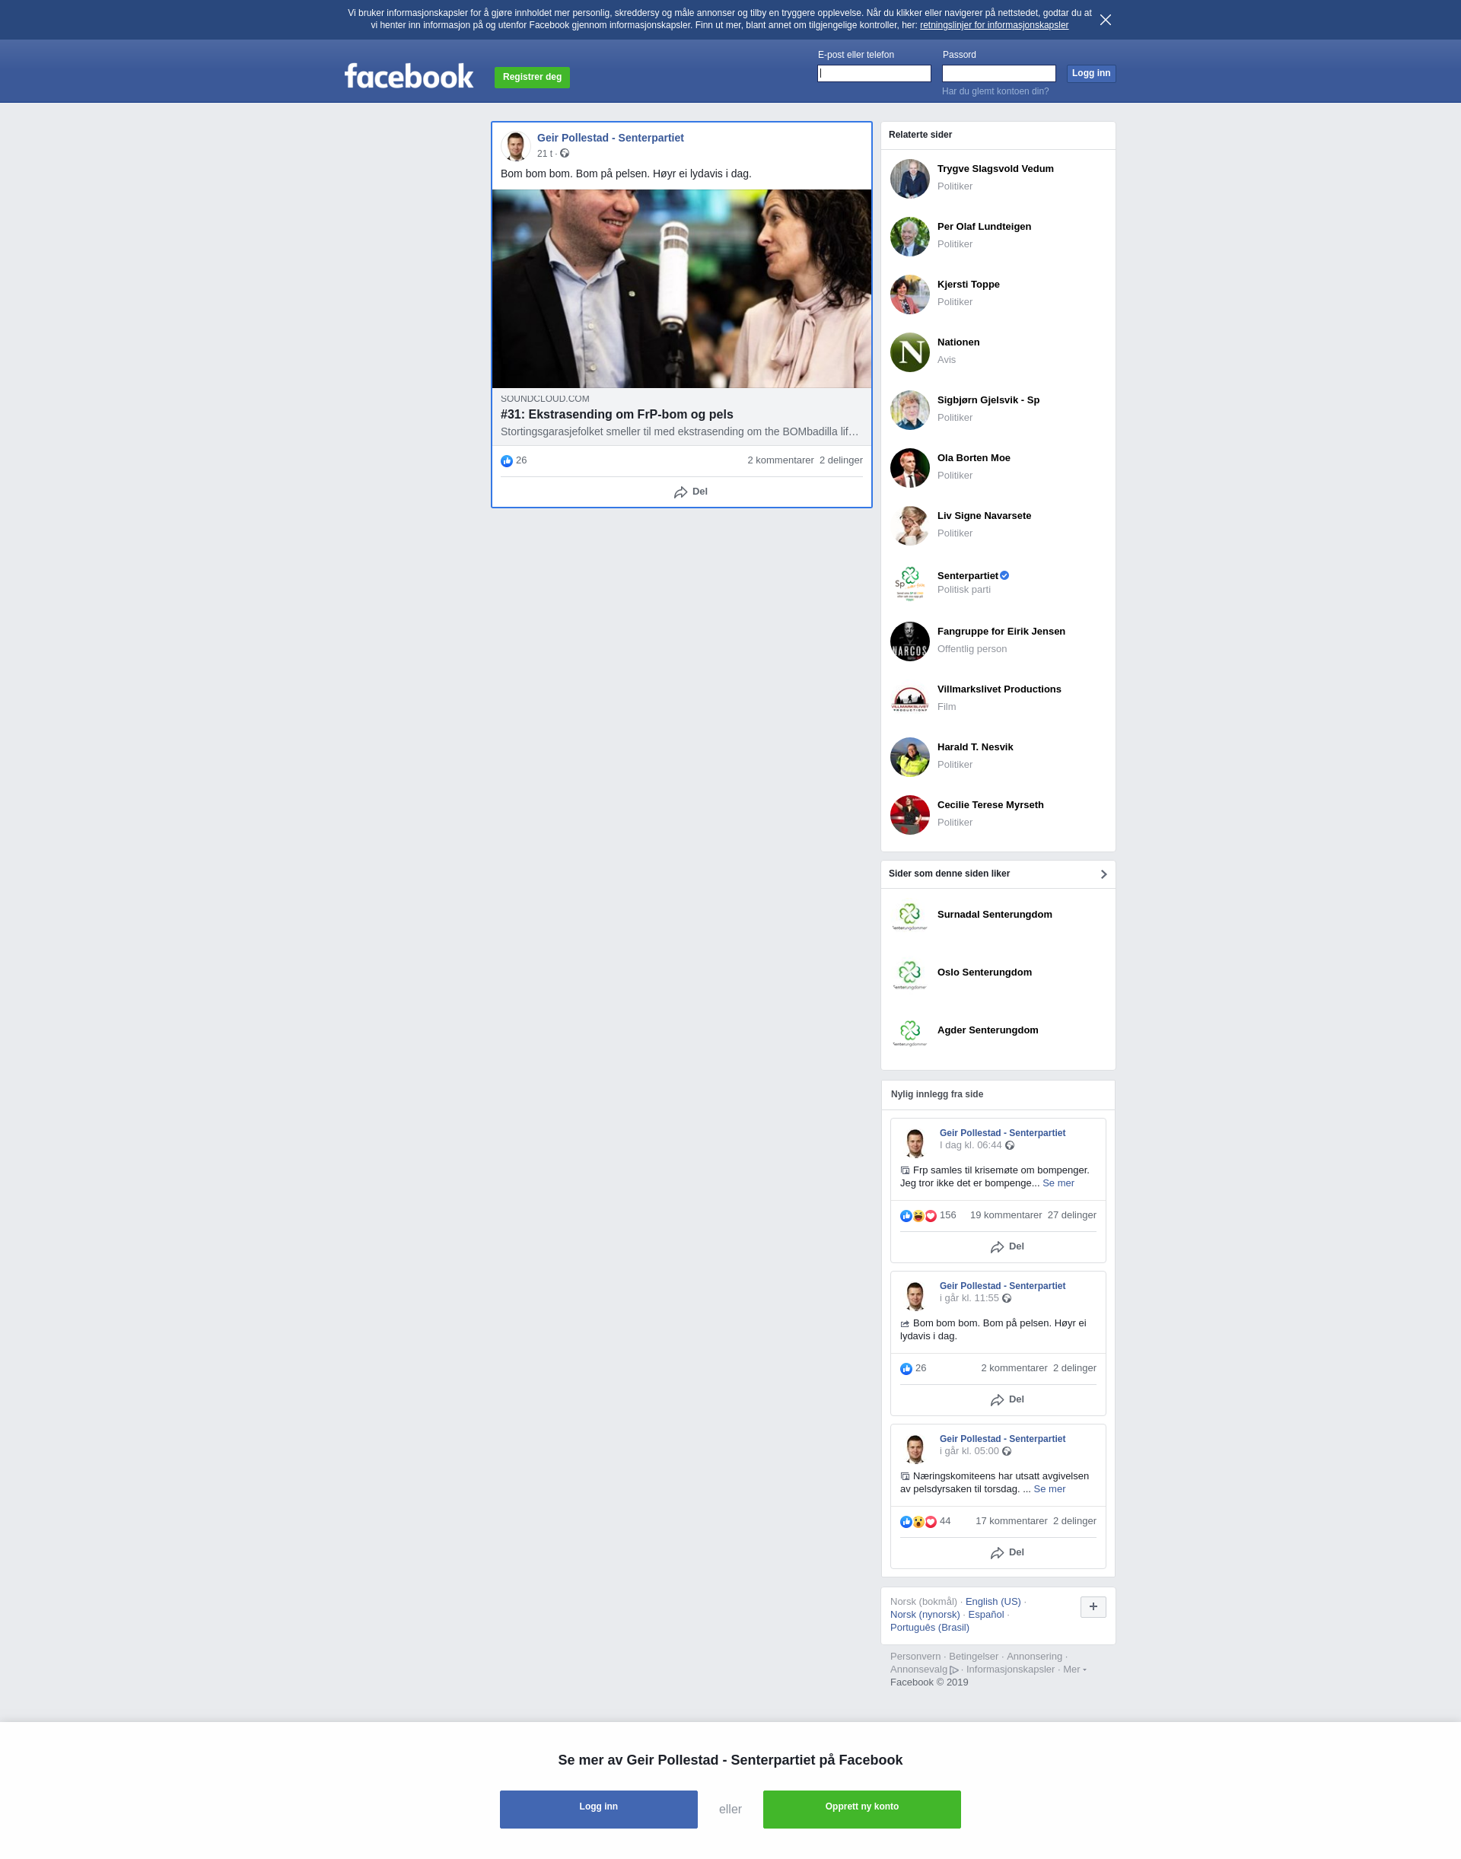
Task: Open Har du glemt kontoen din link
Action: 995,91
